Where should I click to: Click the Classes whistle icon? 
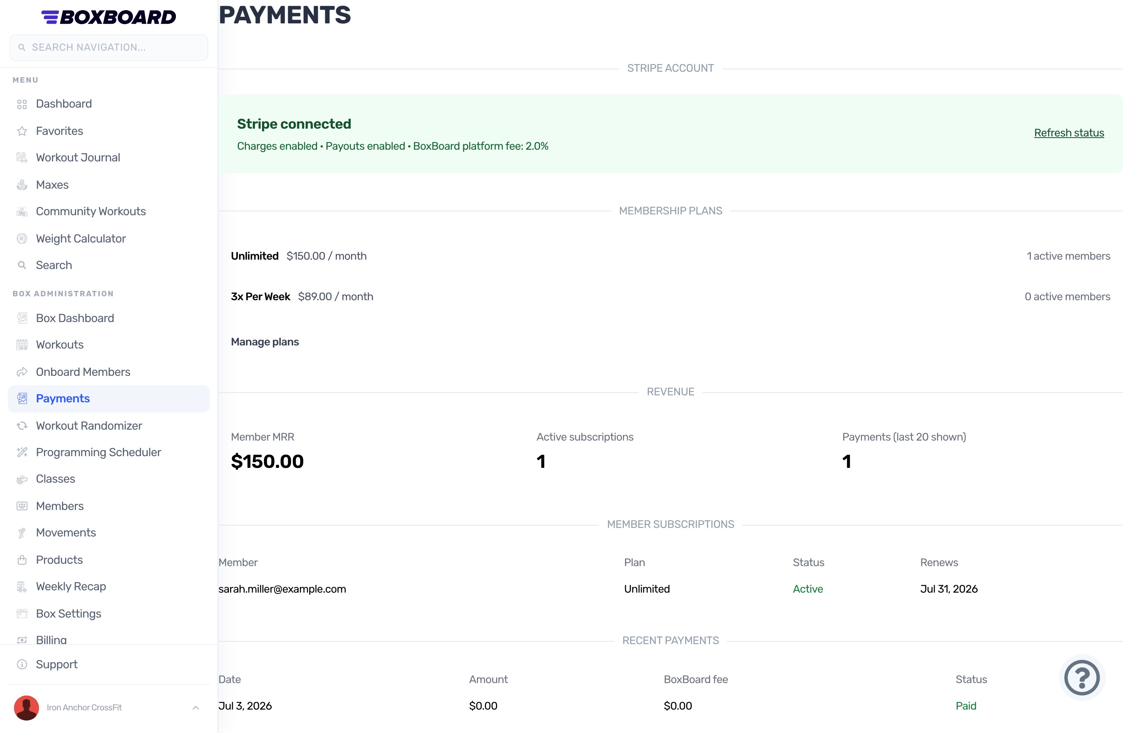point(22,479)
